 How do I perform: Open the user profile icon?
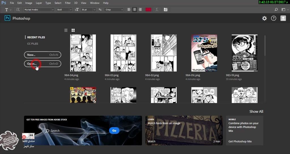(x=283, y=18)
